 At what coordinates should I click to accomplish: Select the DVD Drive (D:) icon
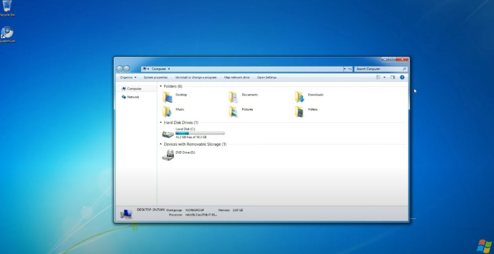click(x=168, y=155)
